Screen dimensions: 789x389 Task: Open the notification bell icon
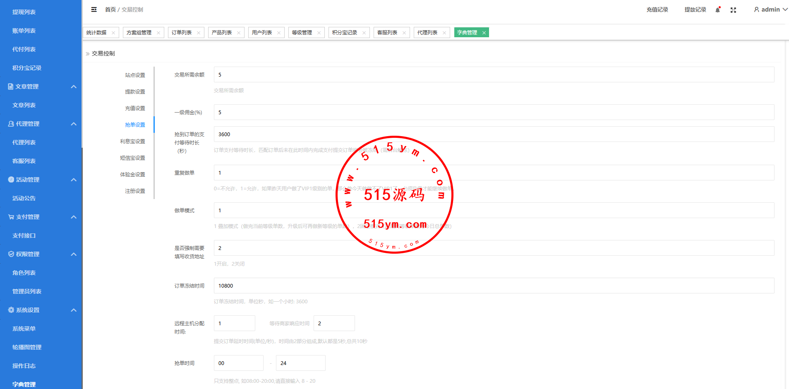click(x=717, y=10)
